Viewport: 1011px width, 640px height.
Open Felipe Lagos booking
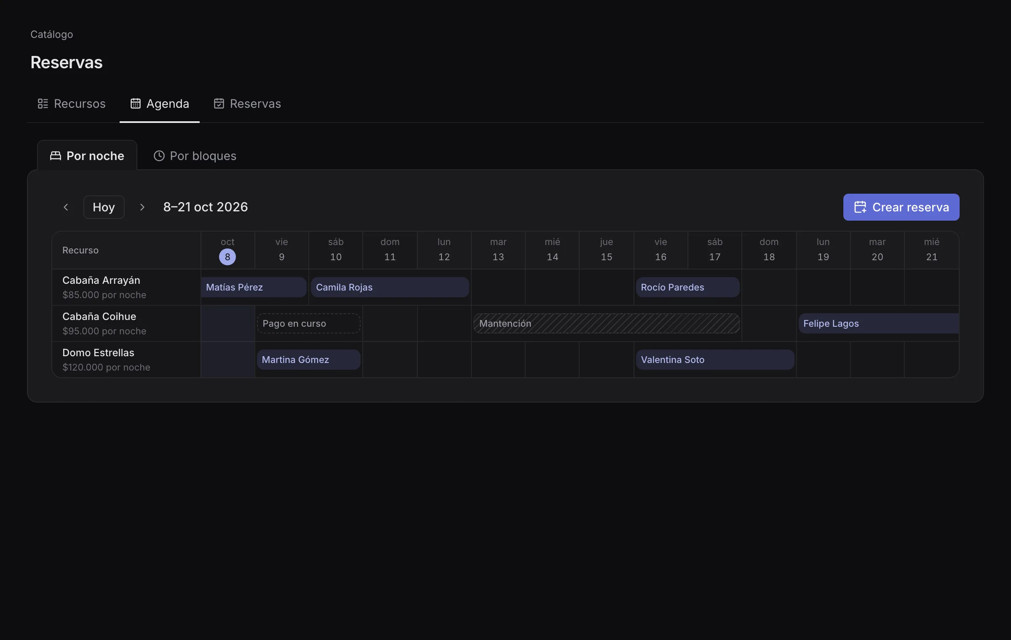click(x=878, y=323)
